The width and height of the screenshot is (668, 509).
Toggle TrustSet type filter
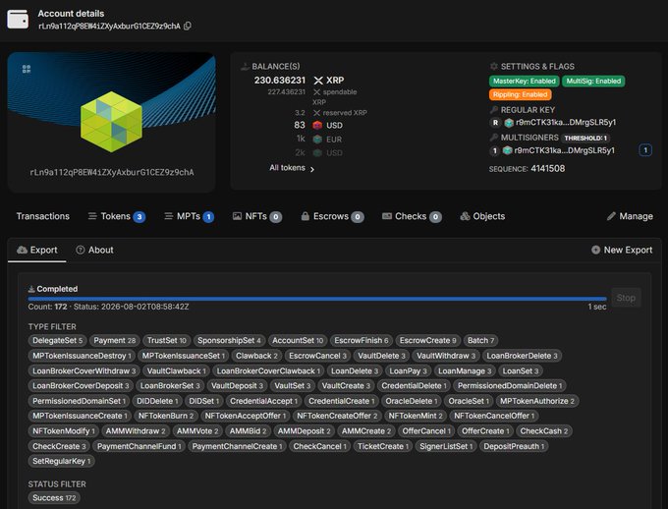click(167, 341)
